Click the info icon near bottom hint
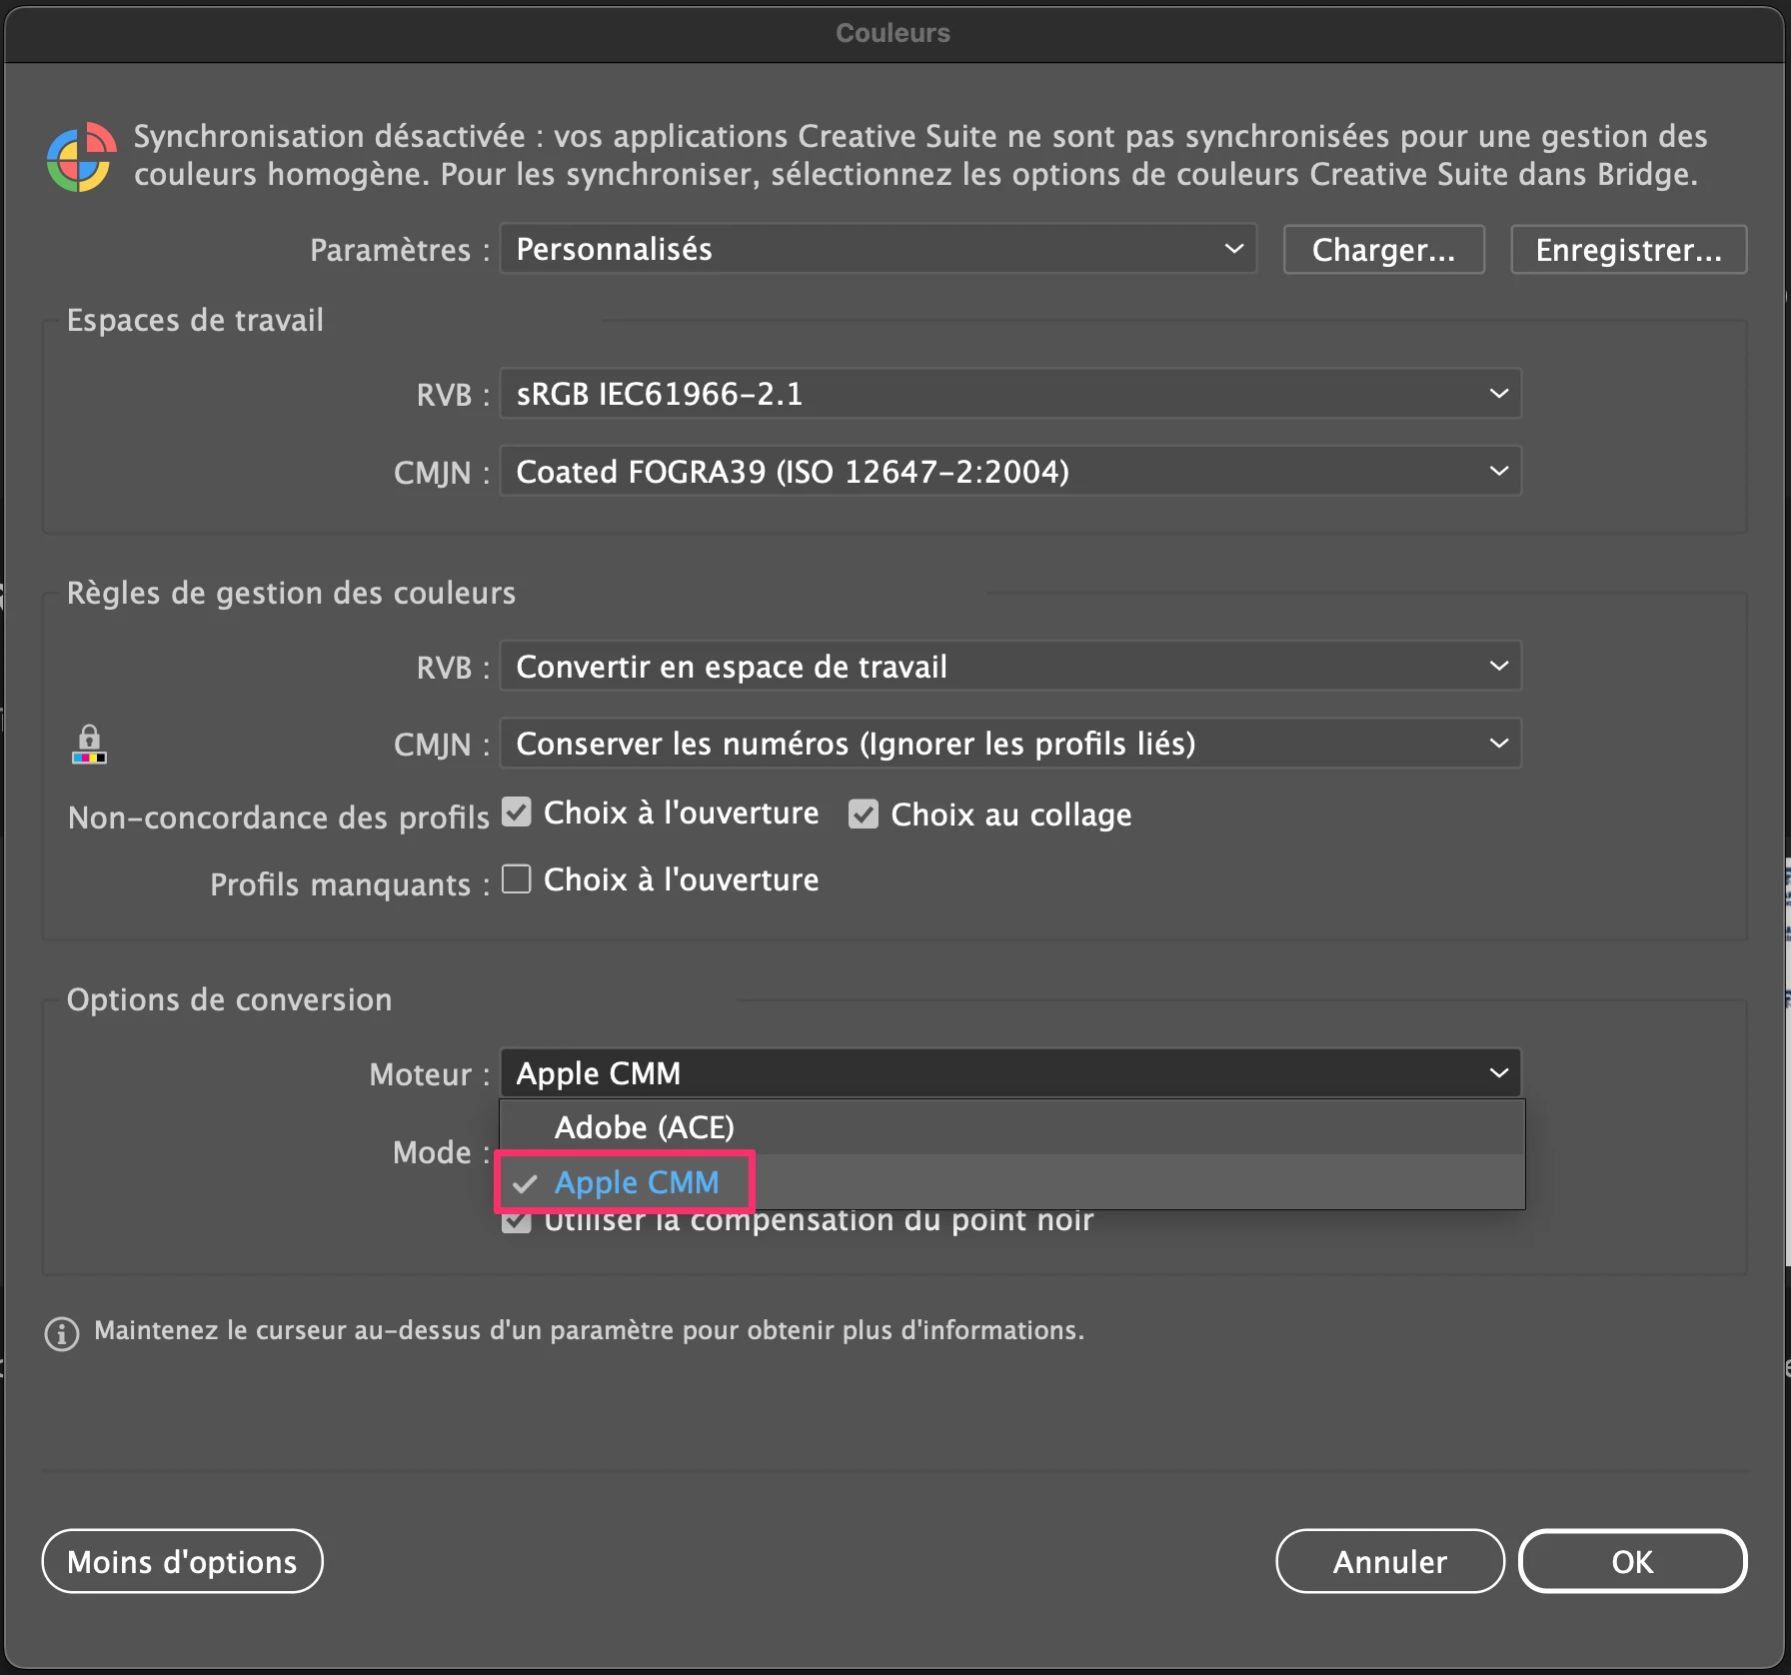 click(x=62, y=1333)
